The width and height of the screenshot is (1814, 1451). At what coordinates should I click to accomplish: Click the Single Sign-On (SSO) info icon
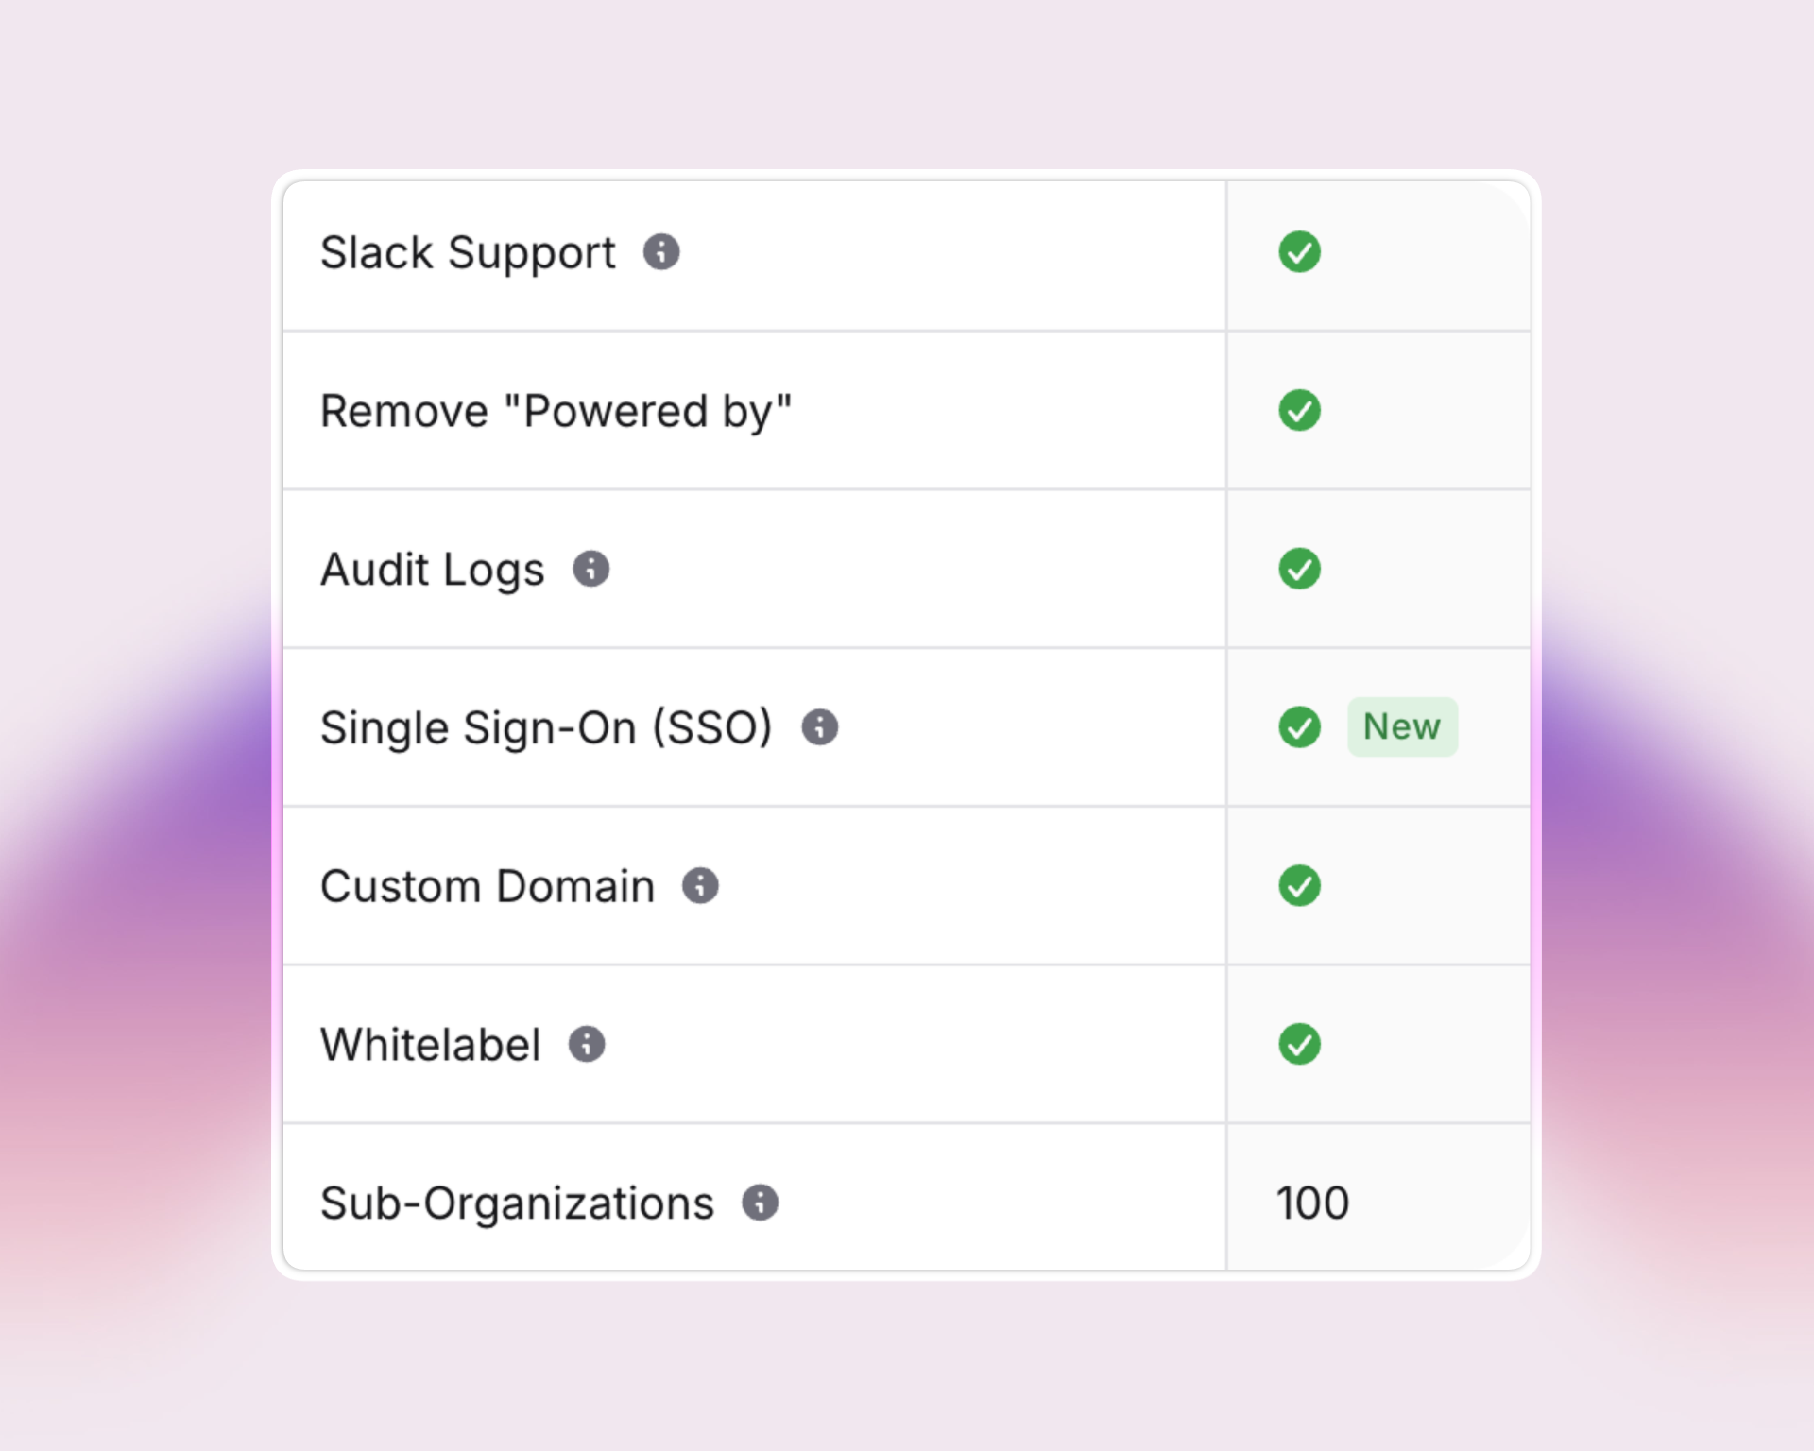pos(821,727)
